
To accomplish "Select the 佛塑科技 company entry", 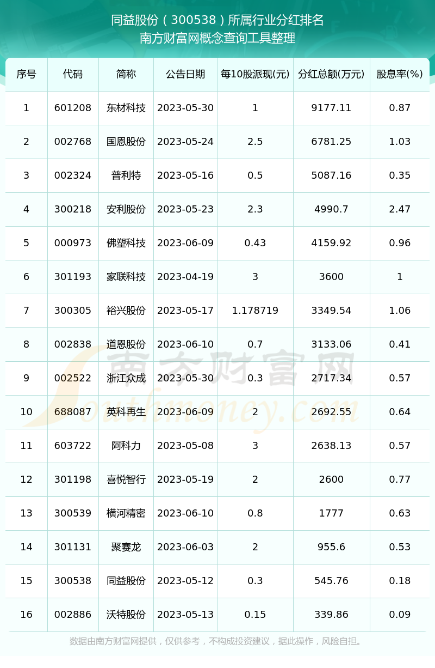I will (x=126, y=242).
